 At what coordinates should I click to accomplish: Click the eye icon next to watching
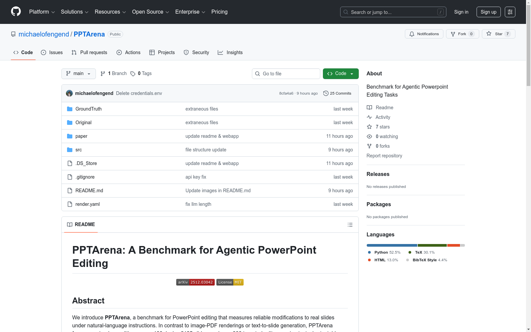point(369,136)
